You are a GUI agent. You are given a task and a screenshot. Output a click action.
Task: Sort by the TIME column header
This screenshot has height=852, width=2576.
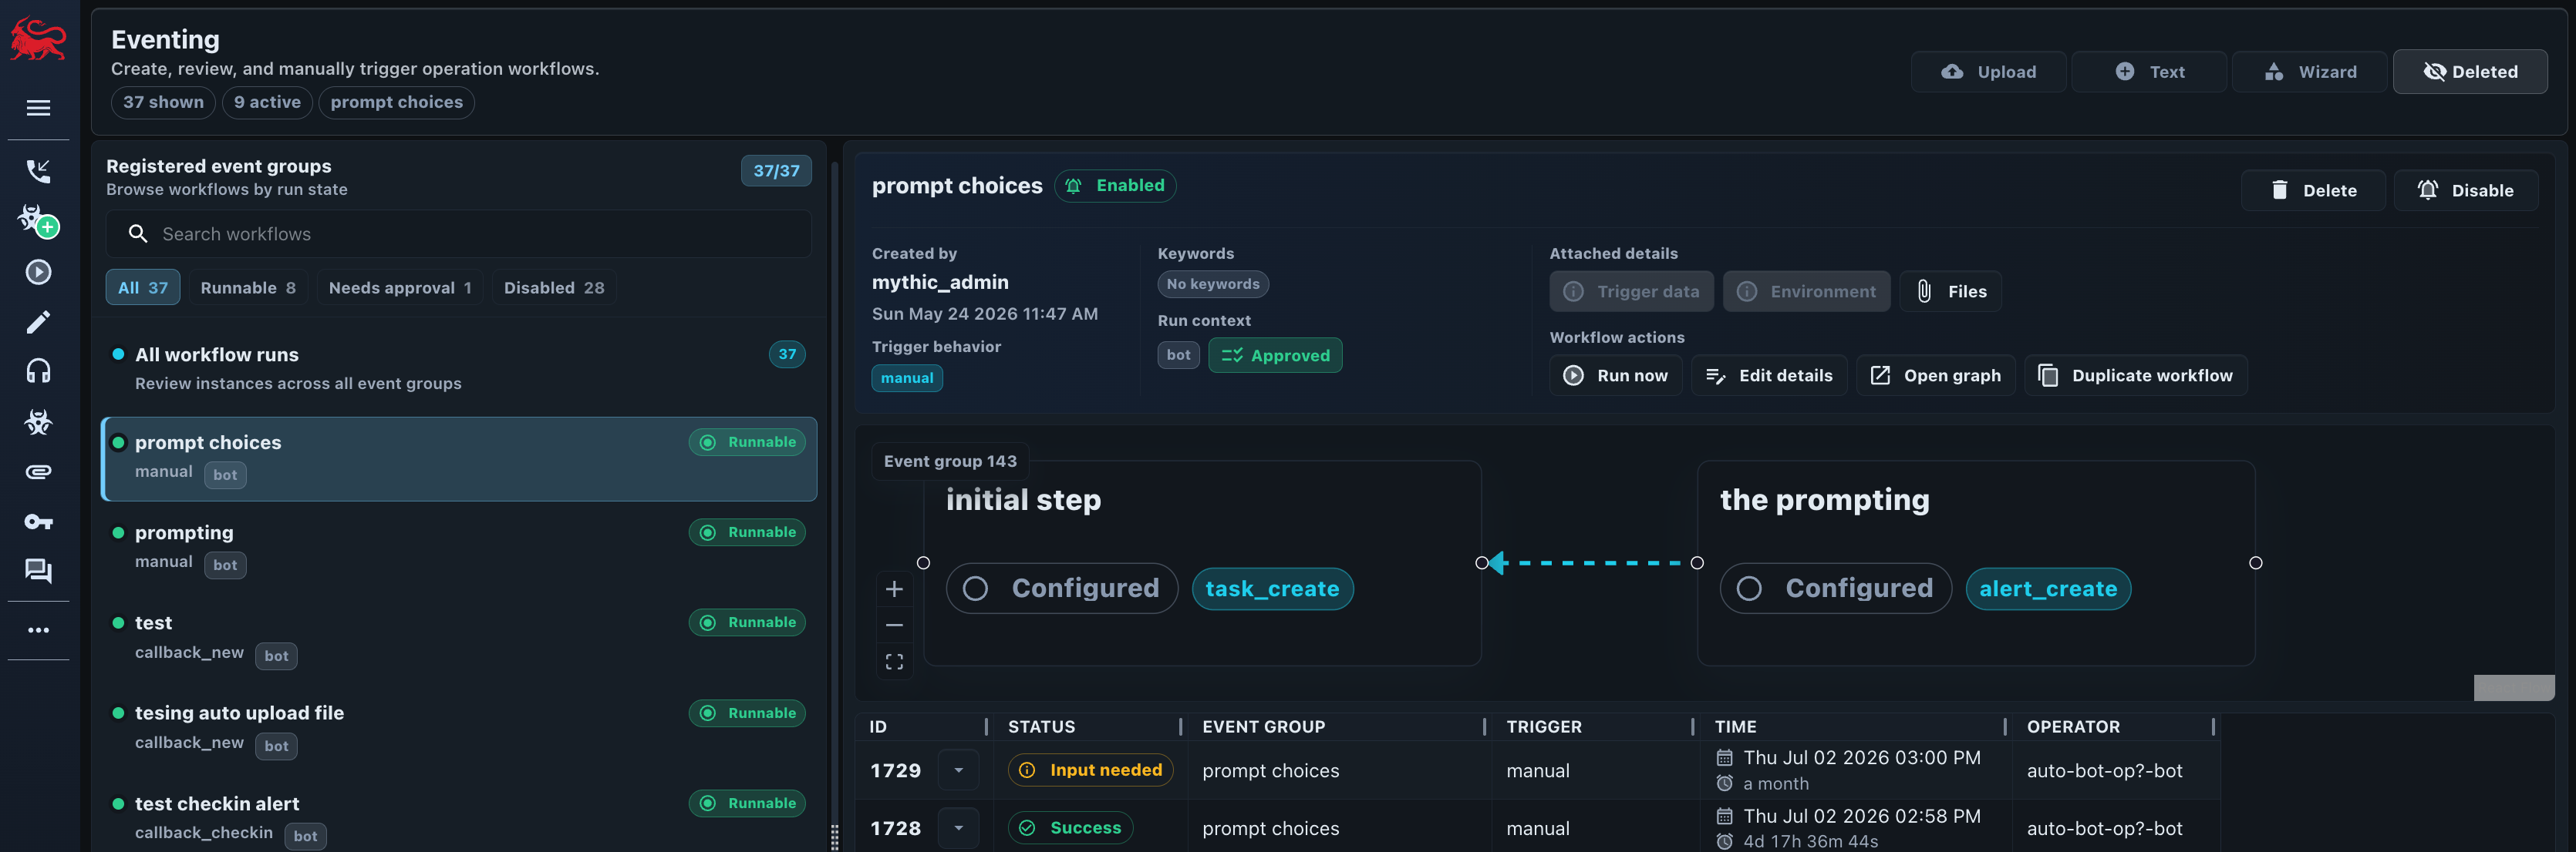point(1735,727)
